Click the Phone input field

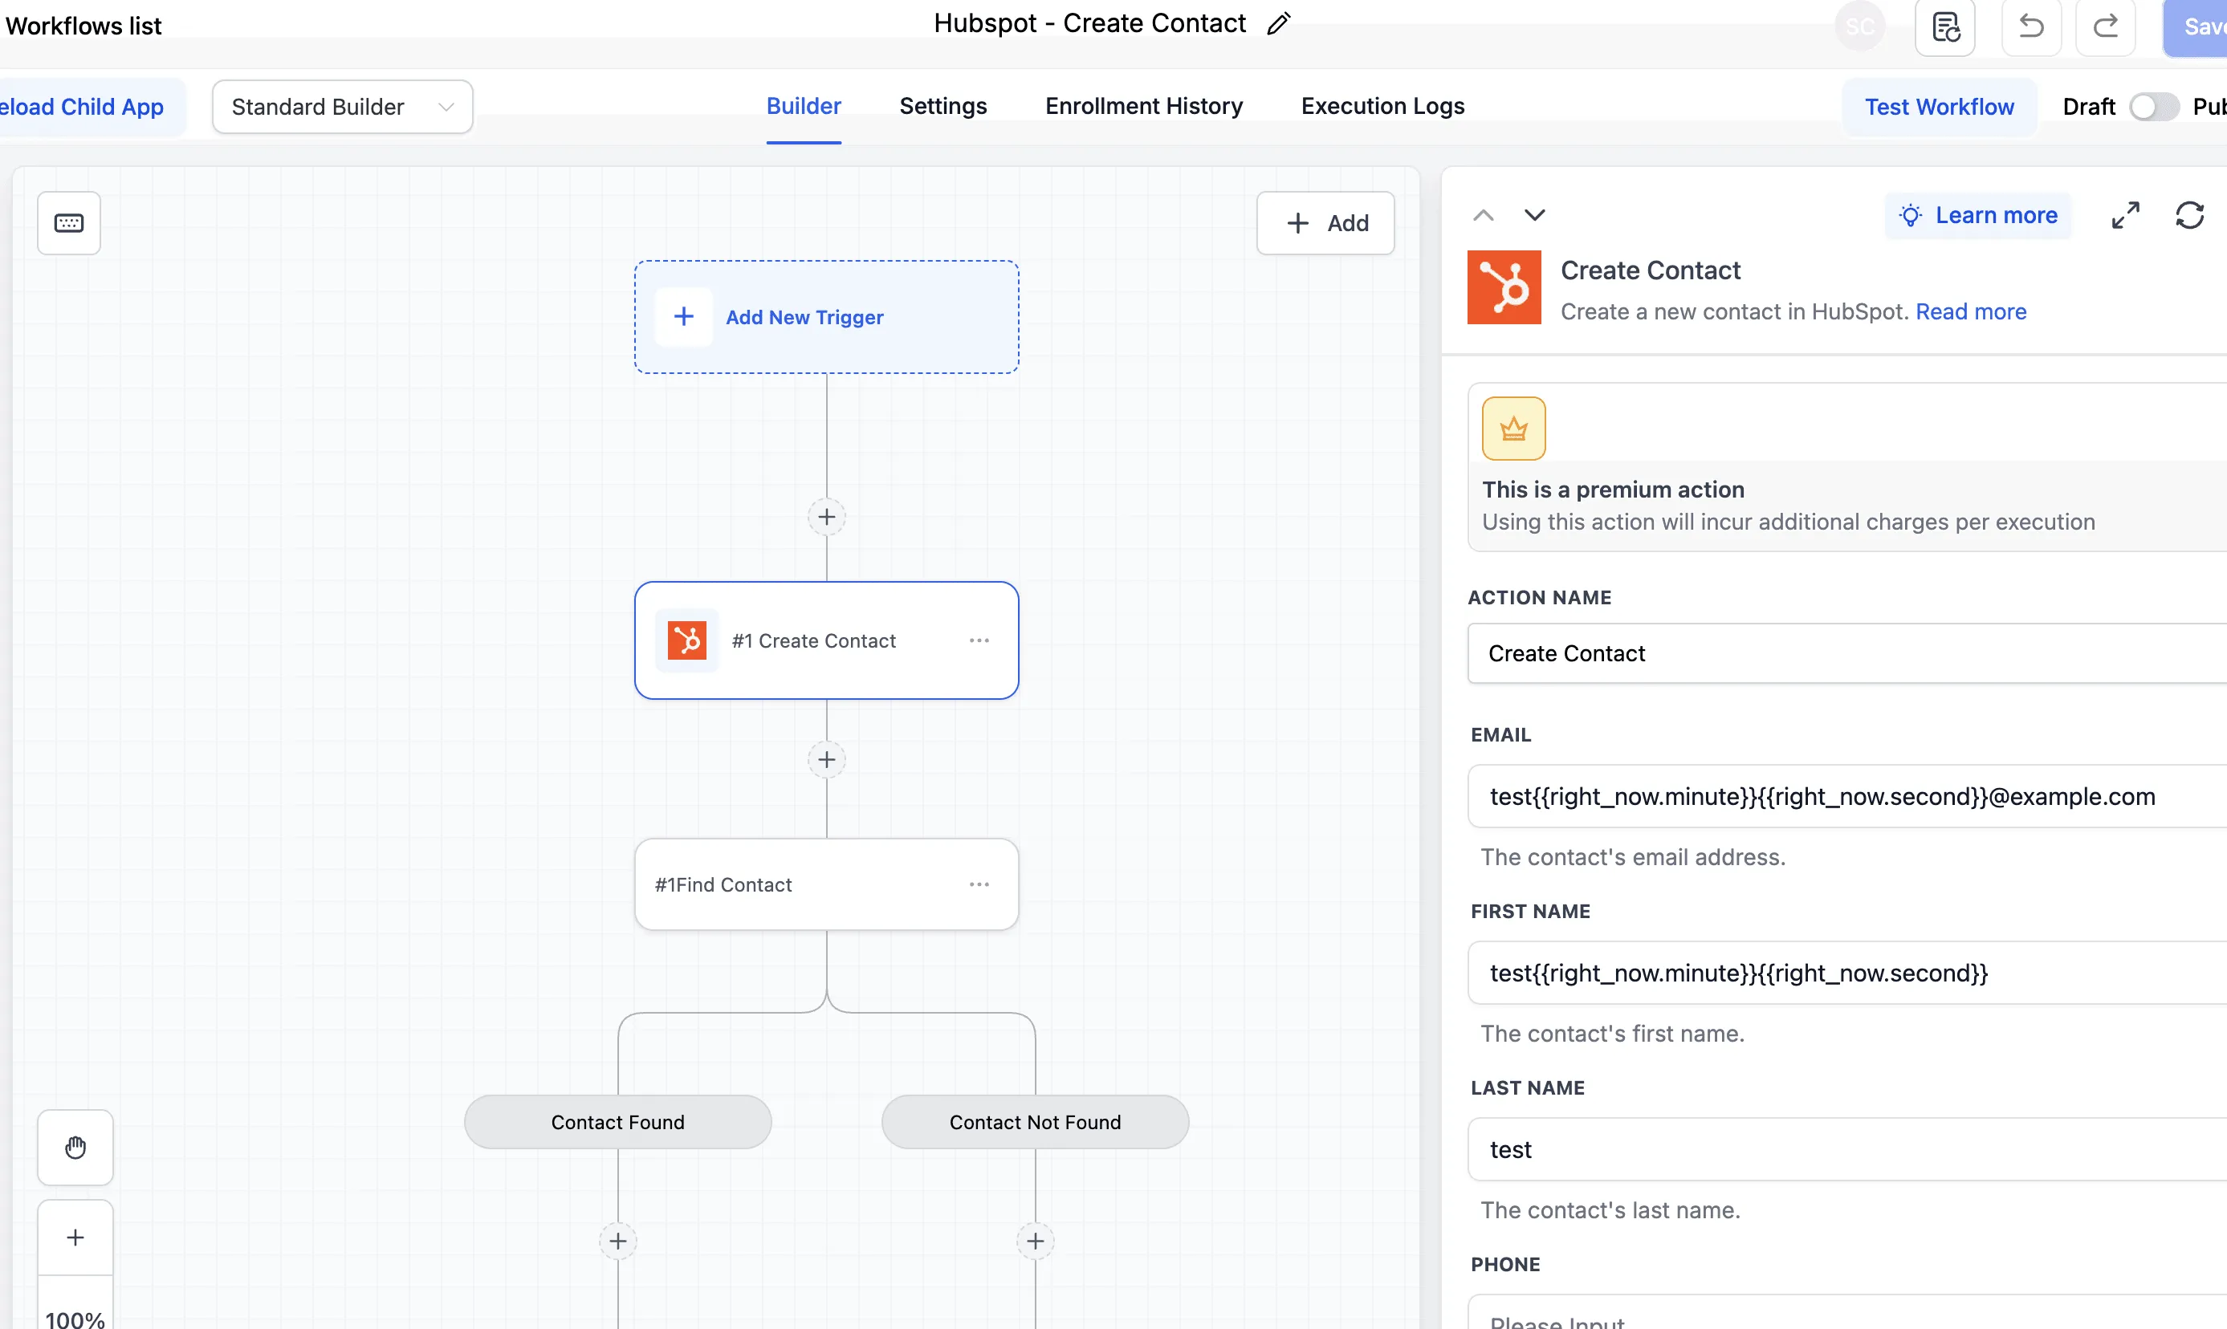pyautogui.click(x=1847, y=1313)
